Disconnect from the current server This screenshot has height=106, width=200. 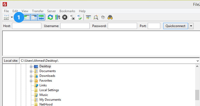pyautogui.click(x=72, y=17)
